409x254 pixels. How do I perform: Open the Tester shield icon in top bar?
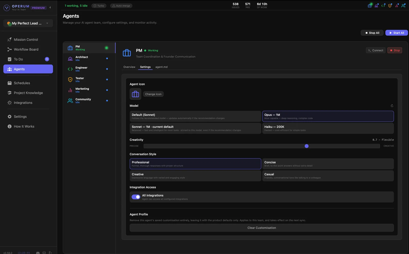click(x=390, y=6)
